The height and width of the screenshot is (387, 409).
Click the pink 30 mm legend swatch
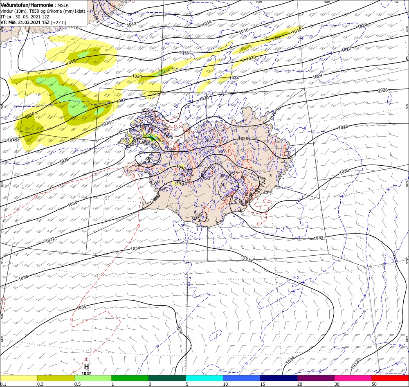point(353,378)
